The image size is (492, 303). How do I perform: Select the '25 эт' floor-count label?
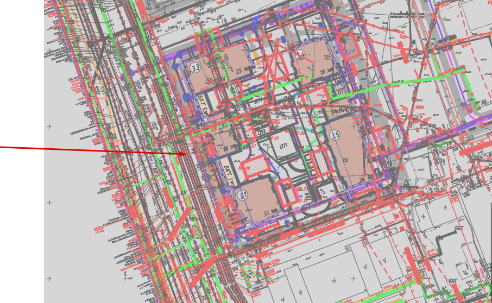(x=243, y=70)
